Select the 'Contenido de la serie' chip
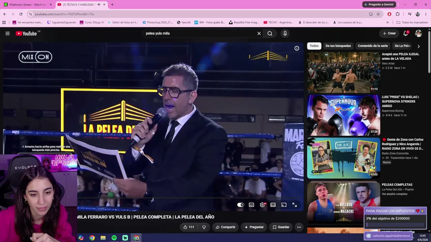The height and width of the screenshot is (242, 431). pyautogui.click(x=373, y=46)
